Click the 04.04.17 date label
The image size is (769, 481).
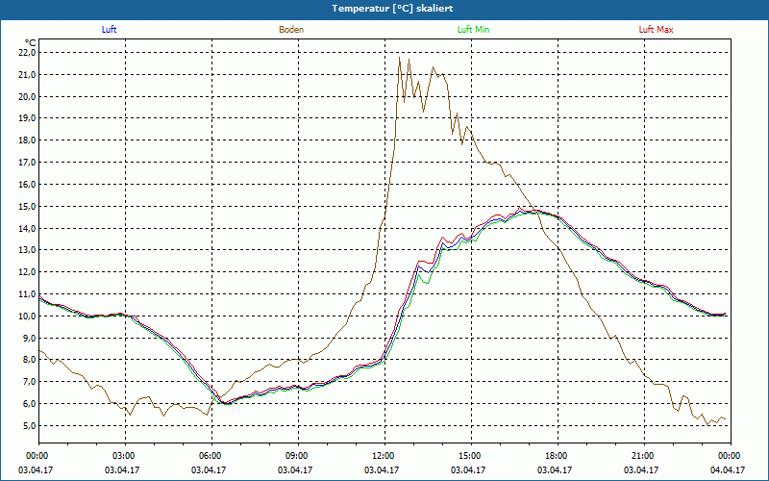728,470
